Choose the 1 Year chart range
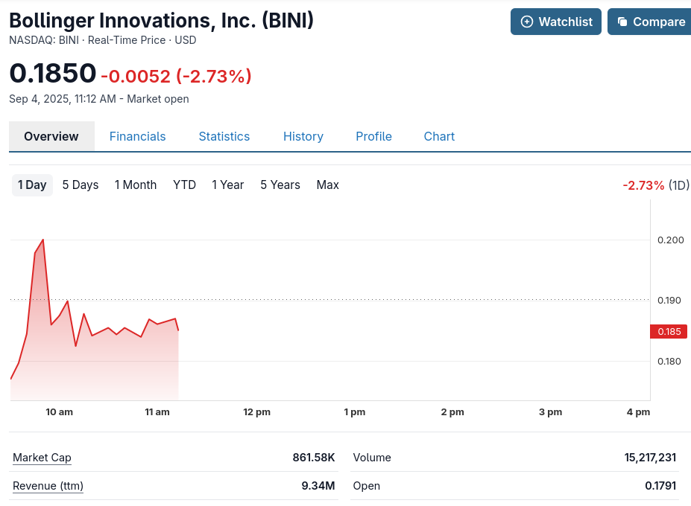 coord(227,185)
